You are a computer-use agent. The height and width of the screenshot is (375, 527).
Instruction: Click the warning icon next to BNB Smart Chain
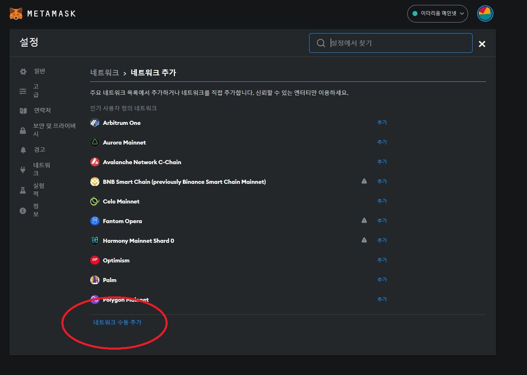(364, 181)
